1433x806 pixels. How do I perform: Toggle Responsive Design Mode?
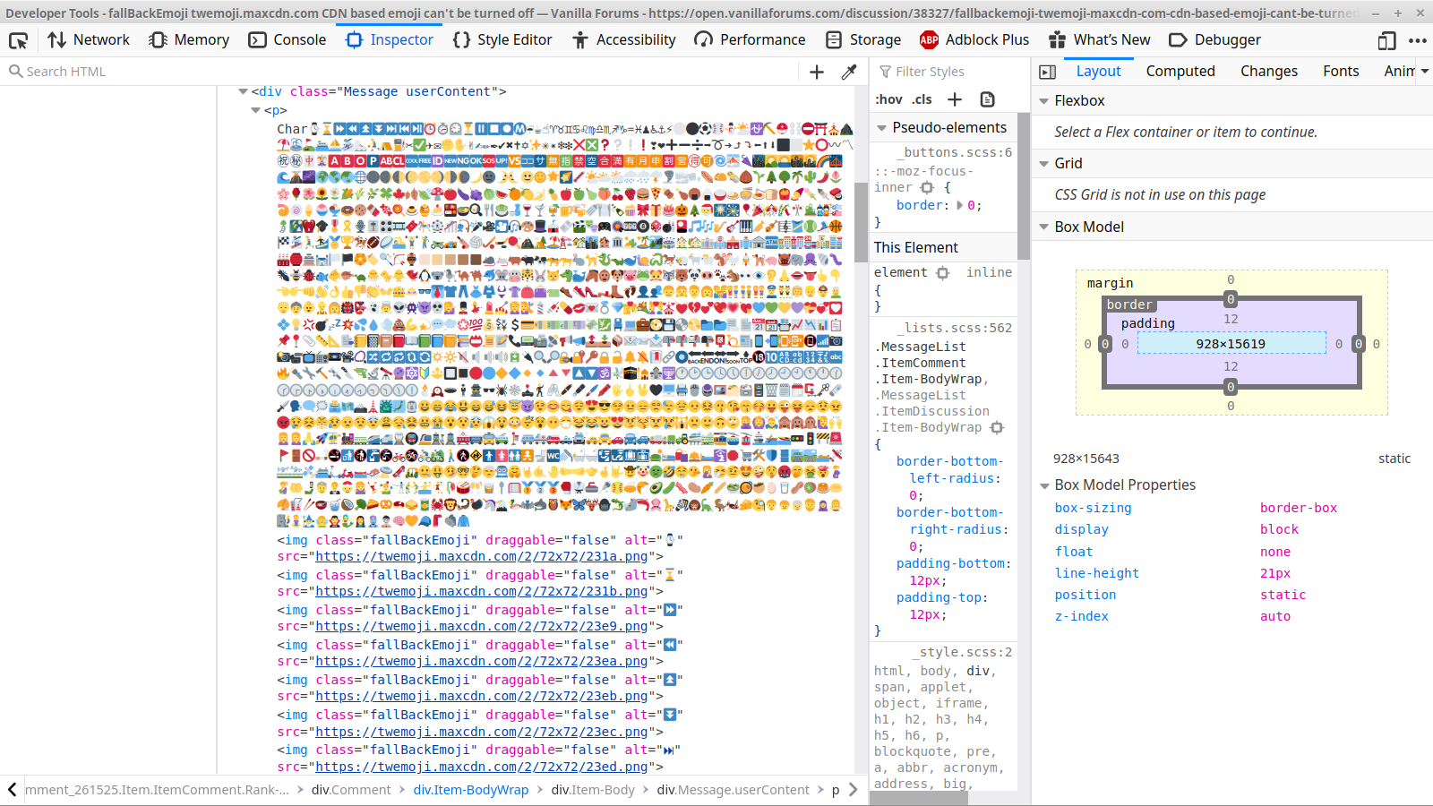1387,40
